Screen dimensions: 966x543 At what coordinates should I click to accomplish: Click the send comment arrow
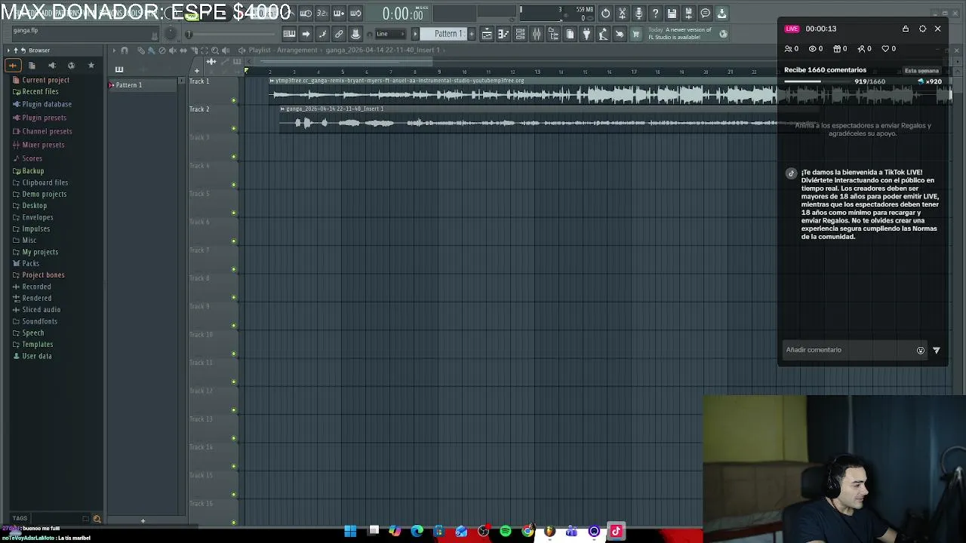click(937, 350)
